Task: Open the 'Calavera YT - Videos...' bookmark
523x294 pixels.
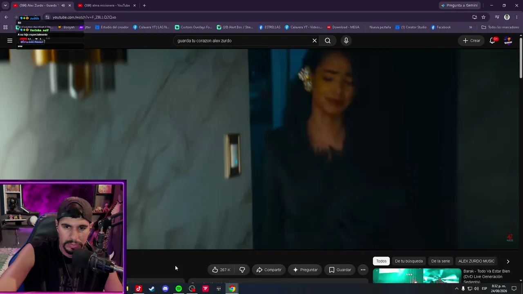Action: pyautogui.click(x=304, y=27)
